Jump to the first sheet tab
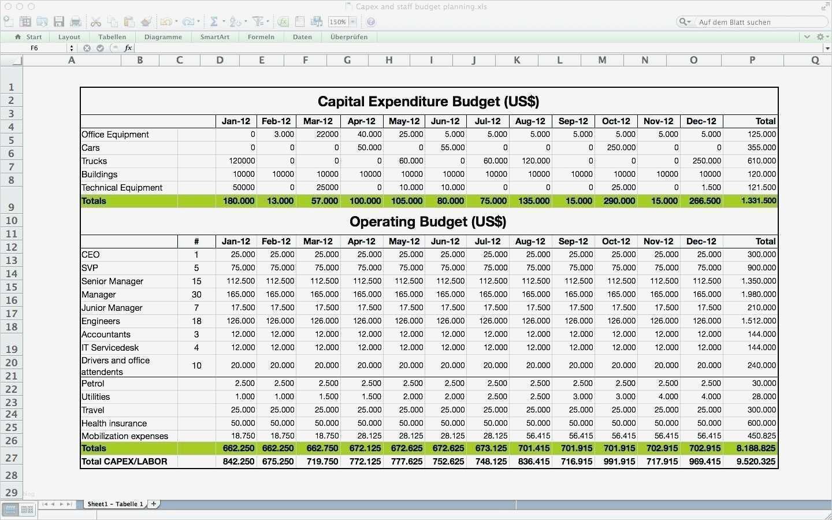Image resolution: width=832 pixels, height=520 pixels. [45, 504]
